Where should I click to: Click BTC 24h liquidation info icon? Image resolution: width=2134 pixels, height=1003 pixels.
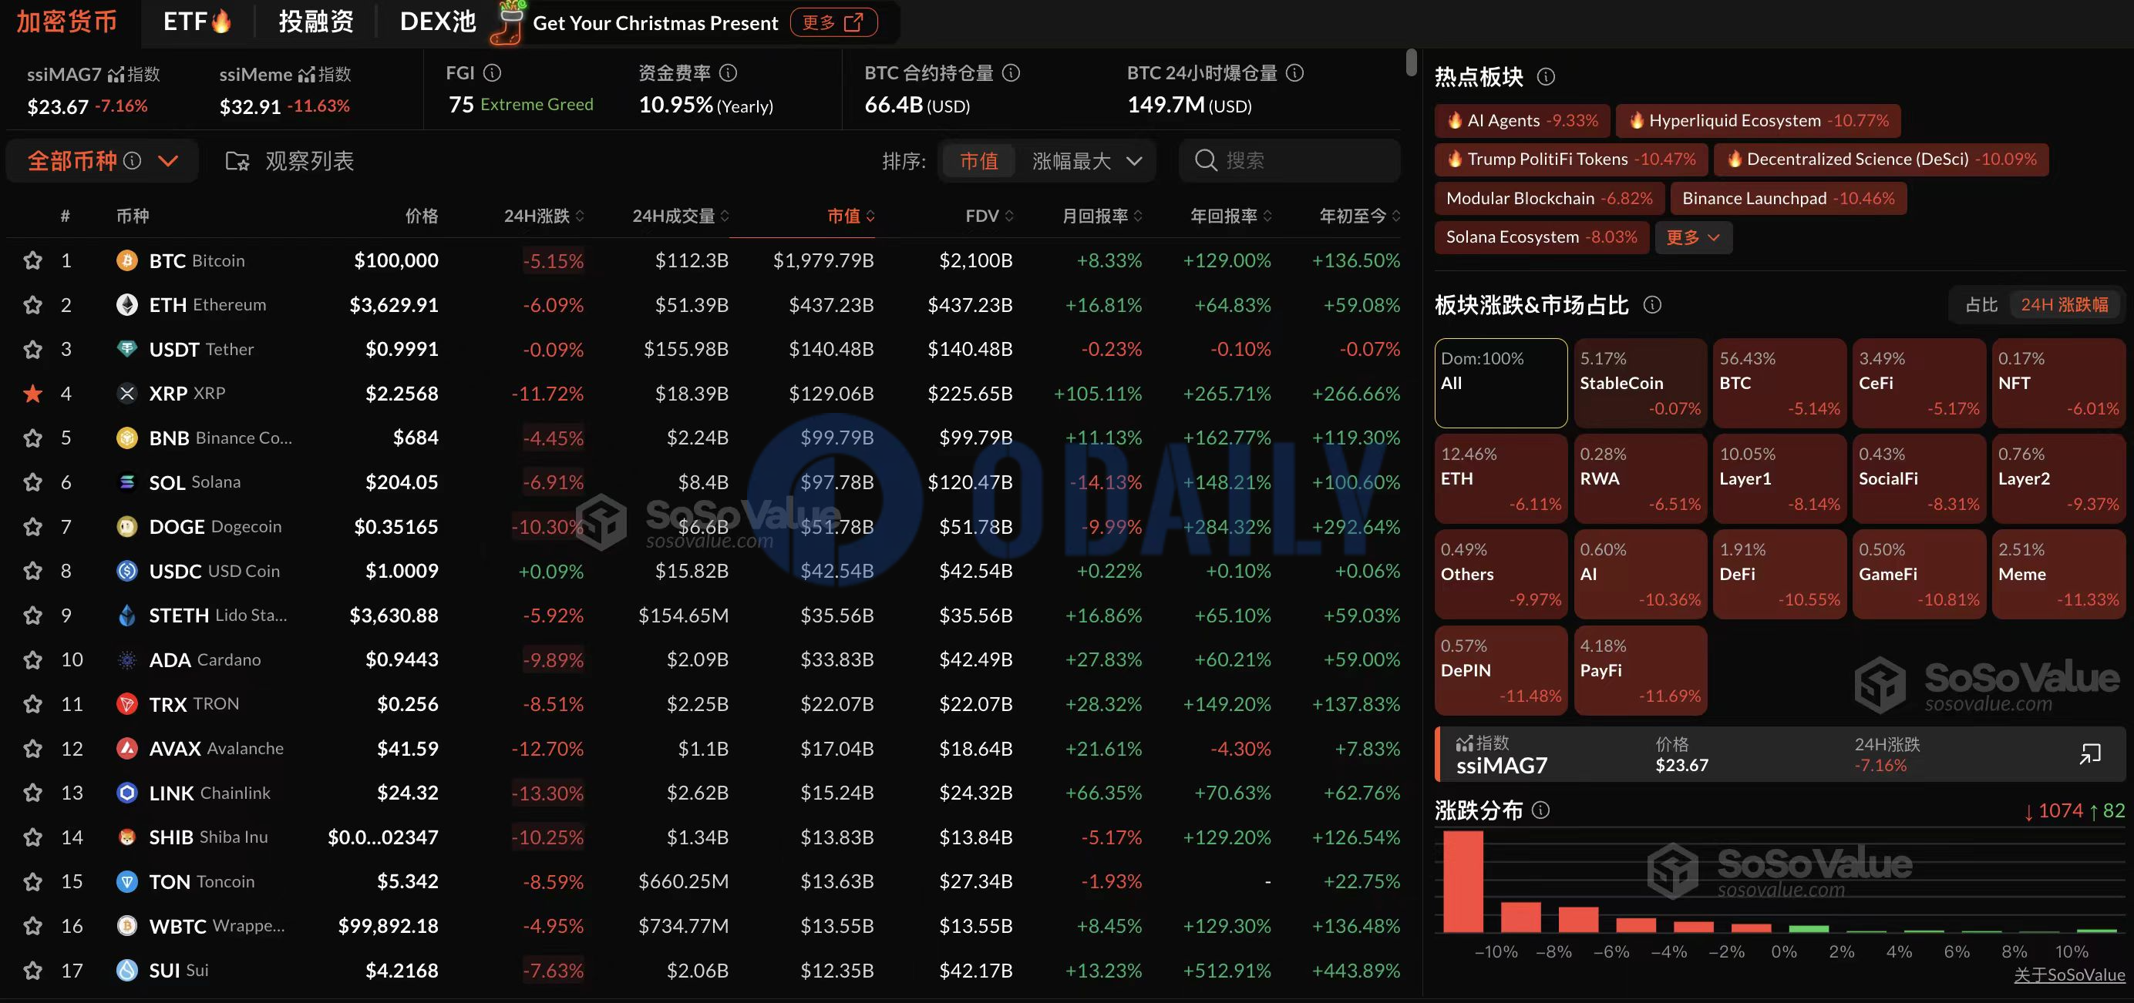tap(1294, 74)
